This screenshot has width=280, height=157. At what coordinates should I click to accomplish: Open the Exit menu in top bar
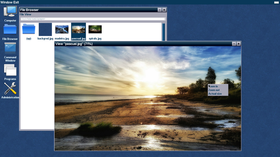coord(16,2)
